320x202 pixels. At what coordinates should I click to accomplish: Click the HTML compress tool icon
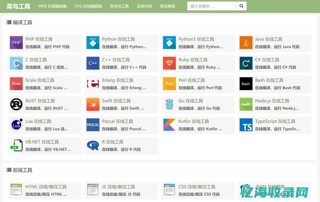coord(16,190)
